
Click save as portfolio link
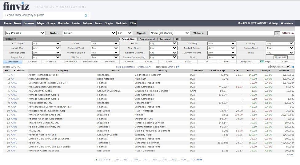pyautogui.click(x=125, y=67)
